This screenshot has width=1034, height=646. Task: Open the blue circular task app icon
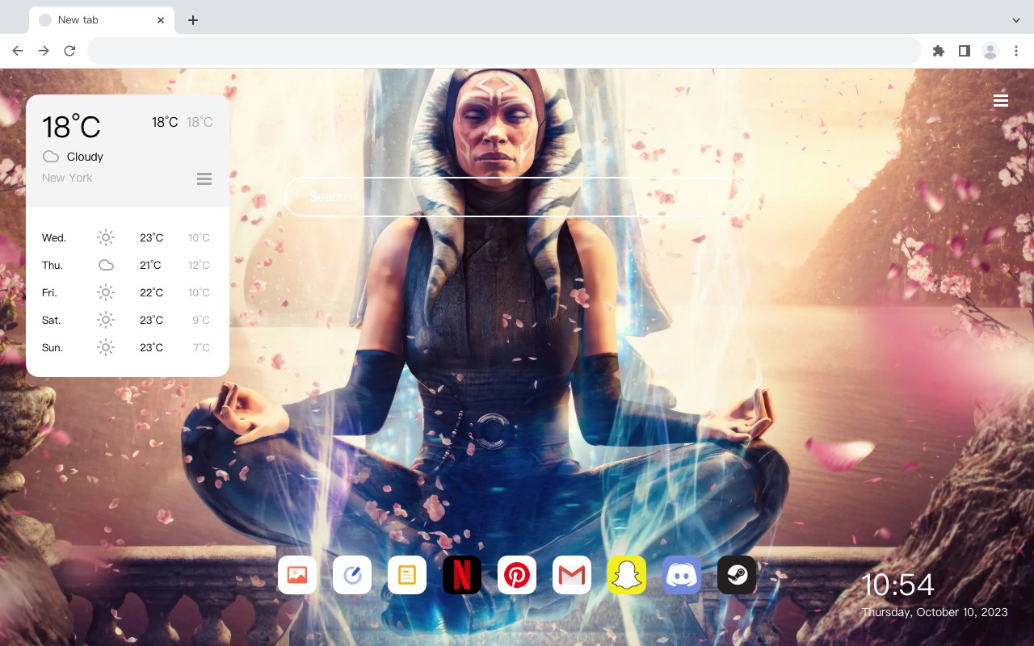[x=352, y=575]
